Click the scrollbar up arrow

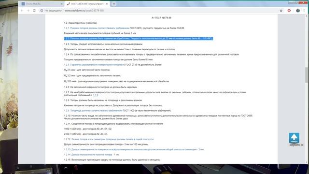coord(307,16)
